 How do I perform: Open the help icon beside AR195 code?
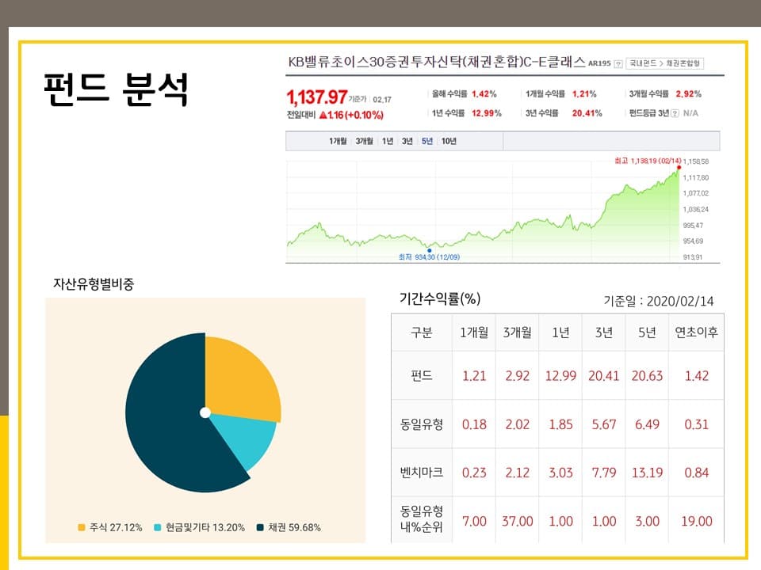[x=618, y=63]
